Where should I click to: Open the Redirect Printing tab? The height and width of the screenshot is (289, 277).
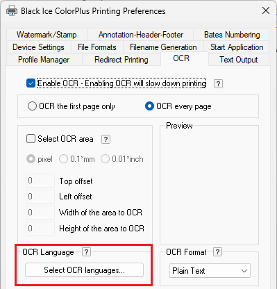pos(121,60)
